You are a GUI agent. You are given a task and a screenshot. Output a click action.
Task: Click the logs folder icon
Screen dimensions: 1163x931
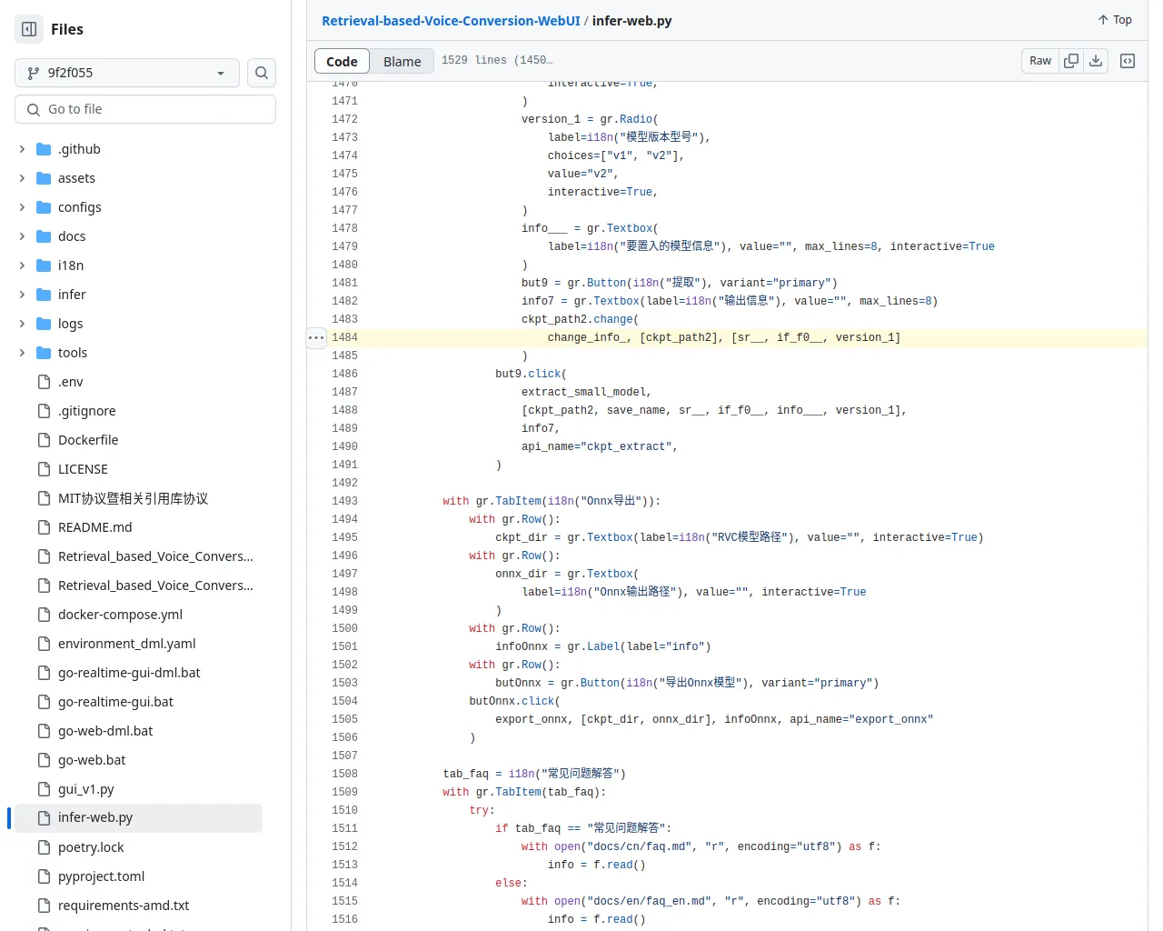[x=44, y=324]
